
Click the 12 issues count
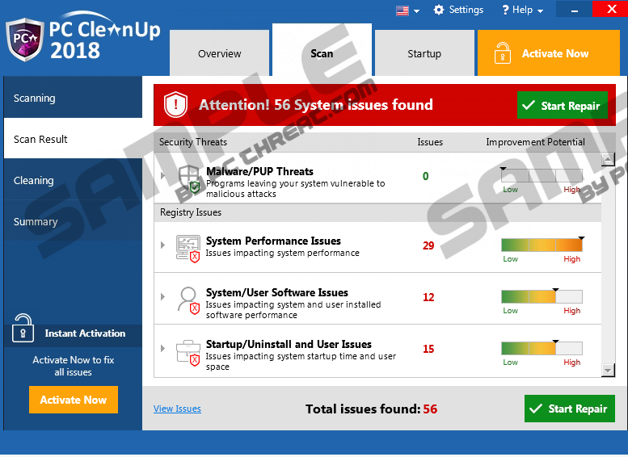pos(428,297)
